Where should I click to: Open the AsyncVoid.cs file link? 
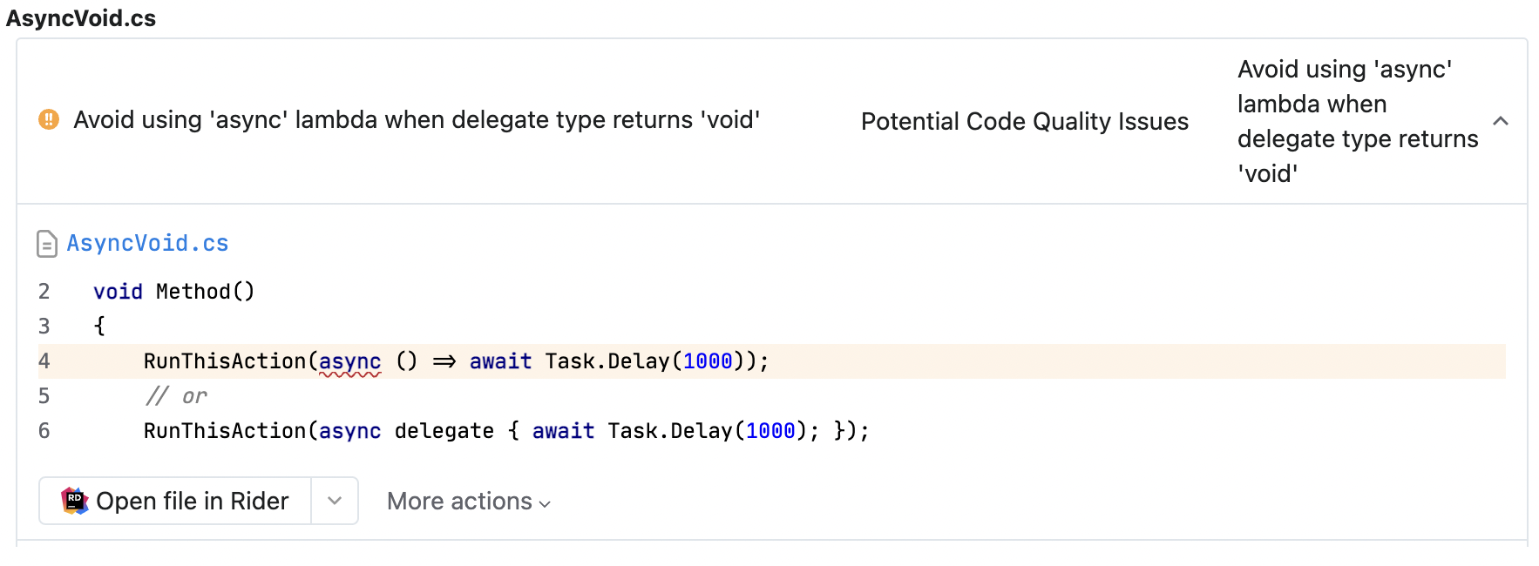pyautogui.click(x=147, y=244)
